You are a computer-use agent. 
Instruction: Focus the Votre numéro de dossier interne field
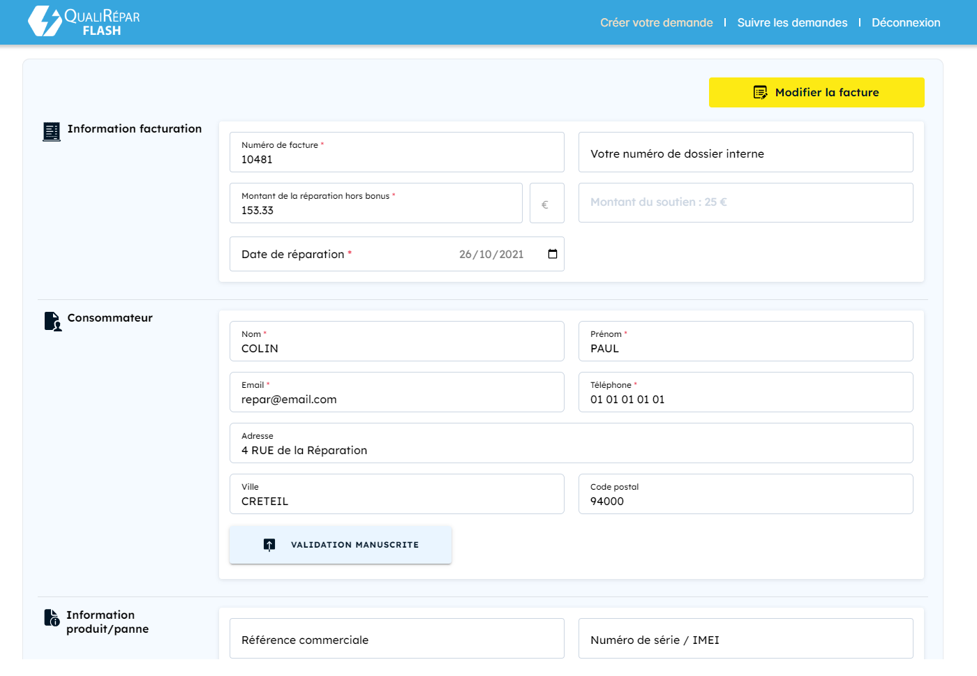(x=745, y=153)
